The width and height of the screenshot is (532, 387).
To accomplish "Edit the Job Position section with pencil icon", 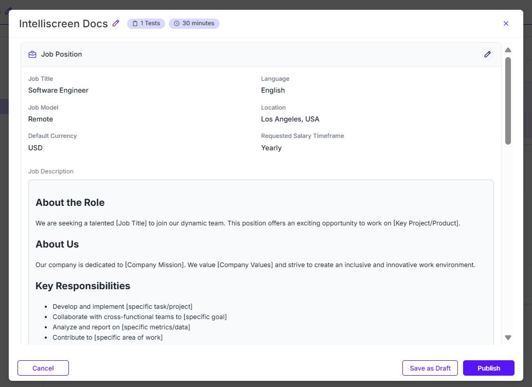I will pos(487,55).
